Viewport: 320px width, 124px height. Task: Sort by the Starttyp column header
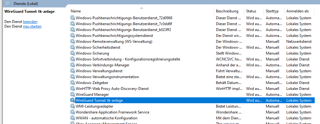point(272,11)
